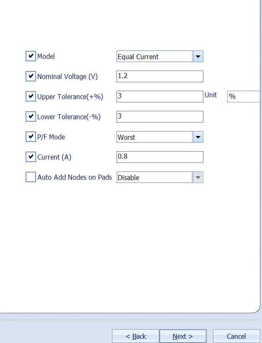Toggle the Nominal Voltage (V) checkbox
Screen dimensions: 262x343
pos(31,76)
